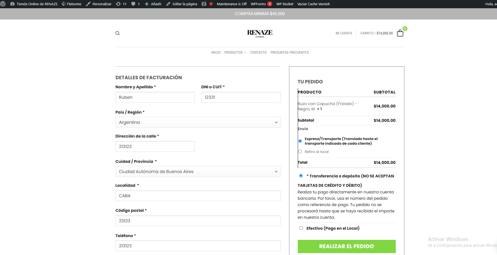Open the WordPress logo menu
This screenshot has width=497, height=255.
click(x=3, y=4)
